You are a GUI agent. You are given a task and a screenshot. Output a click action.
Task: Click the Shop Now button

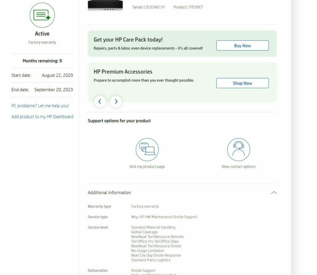click(x=243, y=83)
